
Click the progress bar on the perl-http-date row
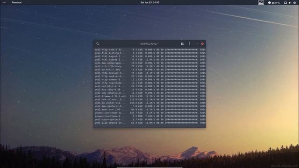tap(182, 50)
